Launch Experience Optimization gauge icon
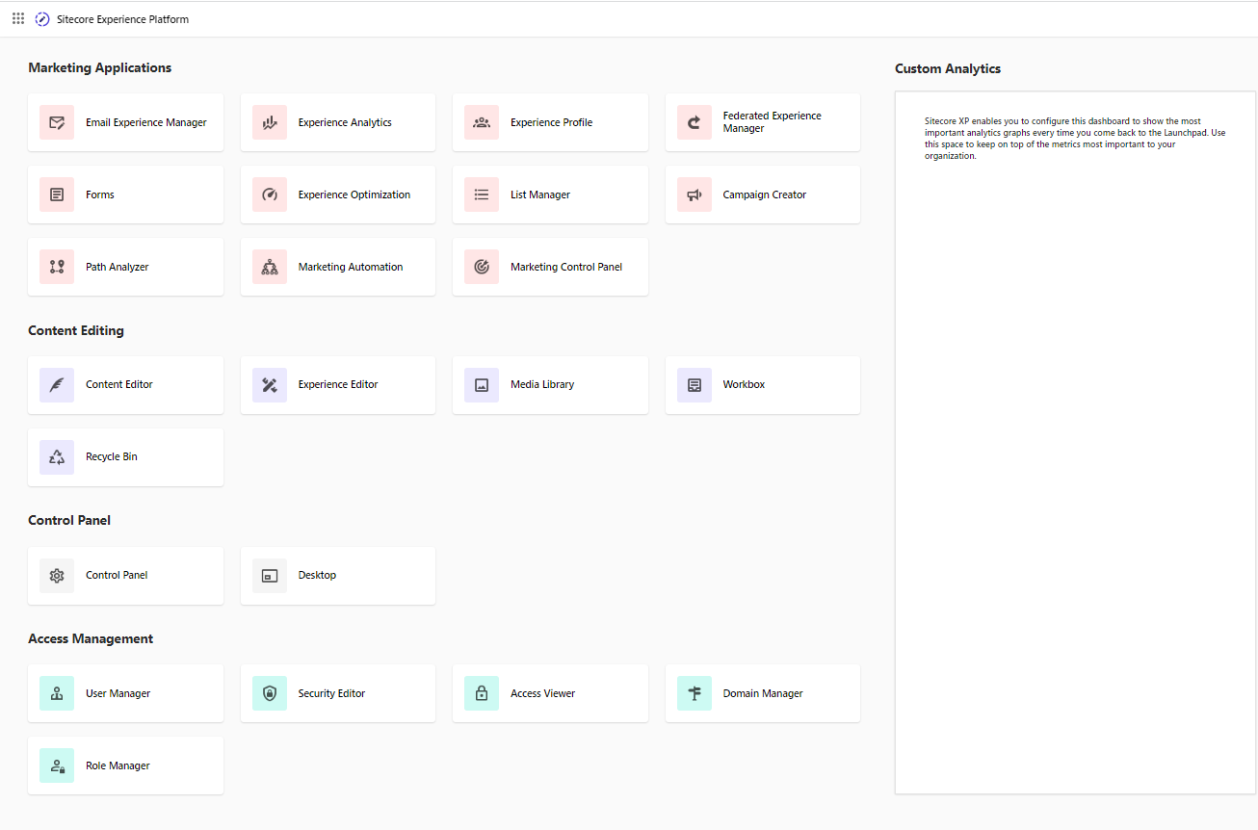This screenshot has width=1258, height=830. (x=270, y=195)
